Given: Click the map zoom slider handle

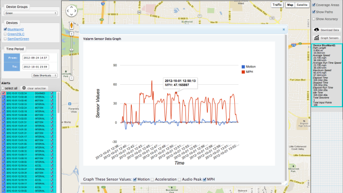Looking at the screenshot, I should pos(71,50).
